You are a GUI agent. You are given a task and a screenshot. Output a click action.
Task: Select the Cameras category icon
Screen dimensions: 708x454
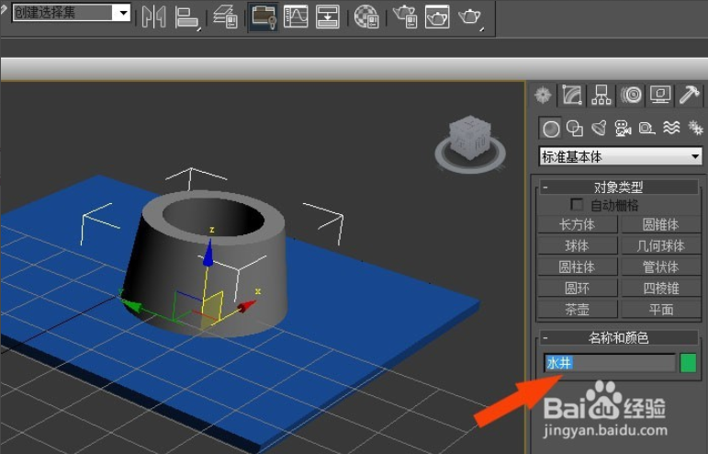click(624, 129)
